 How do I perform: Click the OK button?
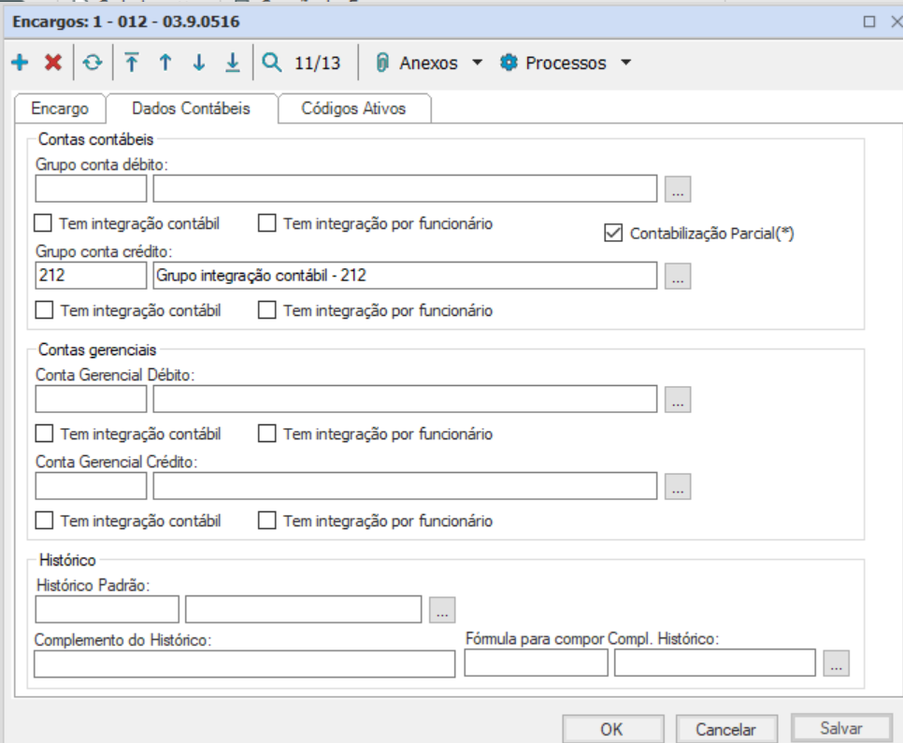(x=613, y=729)
